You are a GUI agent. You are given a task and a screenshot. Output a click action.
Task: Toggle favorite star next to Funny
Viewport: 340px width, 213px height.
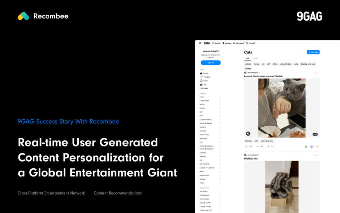pyautogui.click(x=220, y=97)
